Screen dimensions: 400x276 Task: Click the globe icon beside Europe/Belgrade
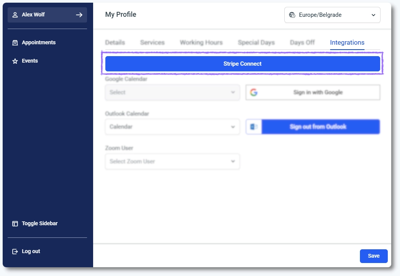coord(292,15)
